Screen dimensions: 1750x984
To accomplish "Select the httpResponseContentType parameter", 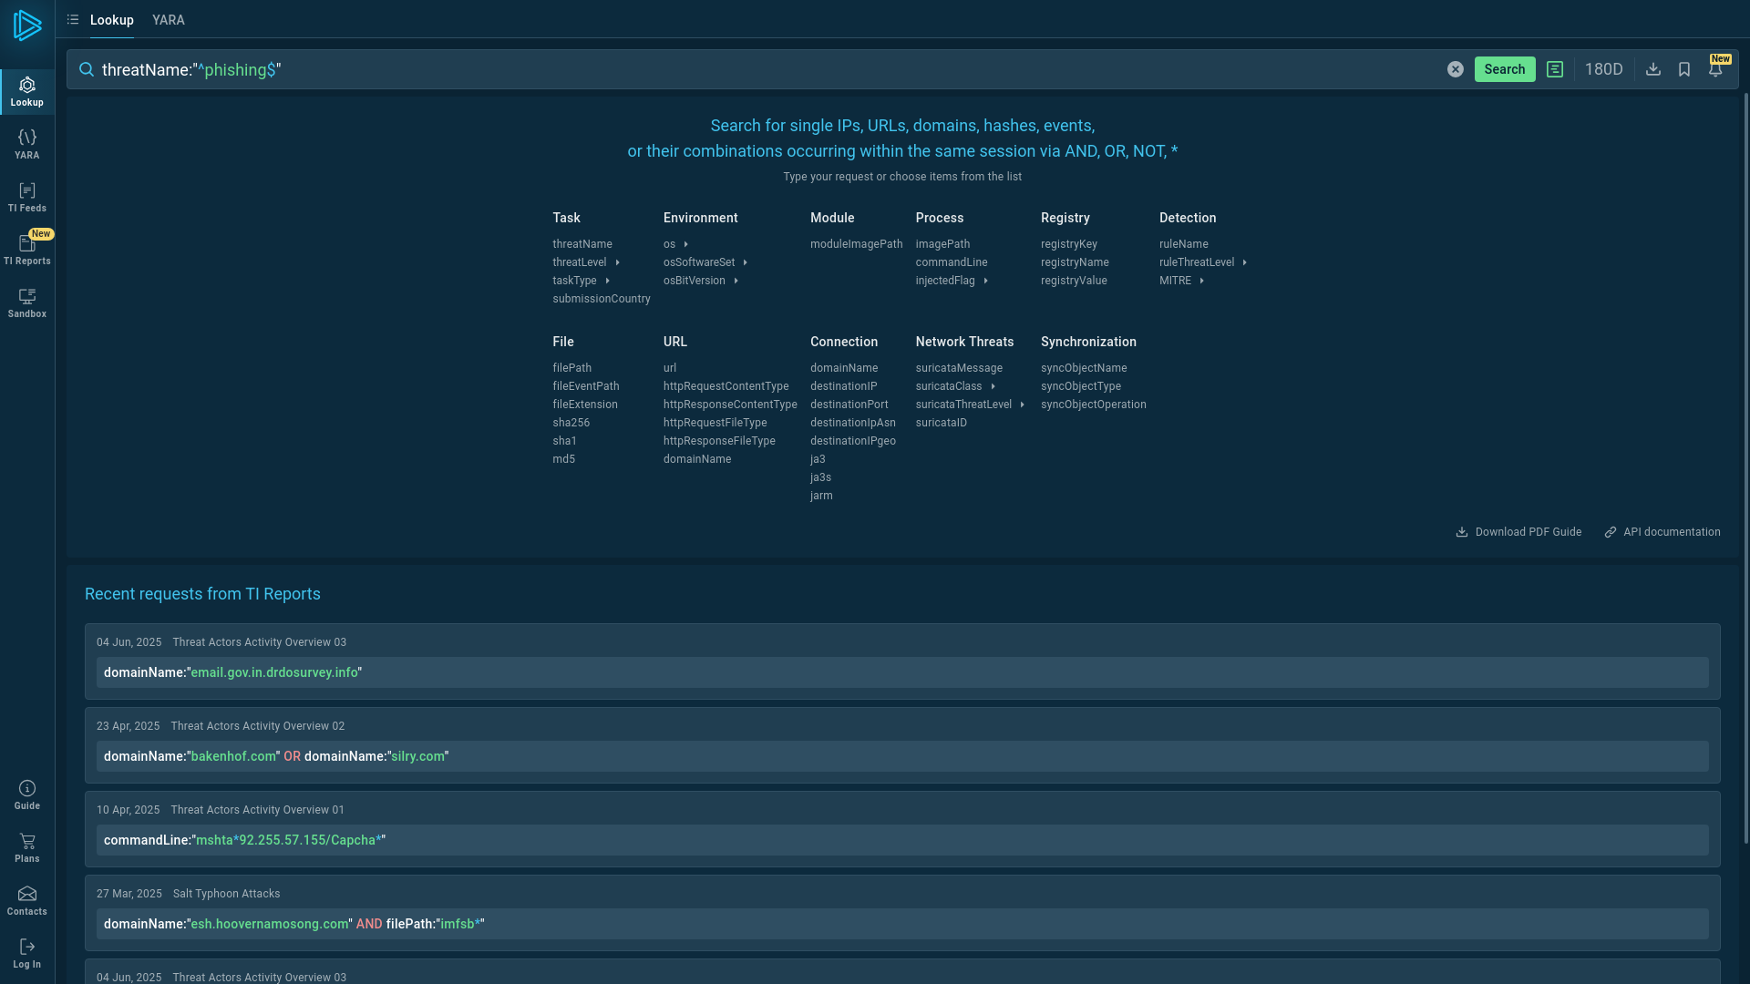I will tap(730, 405).
